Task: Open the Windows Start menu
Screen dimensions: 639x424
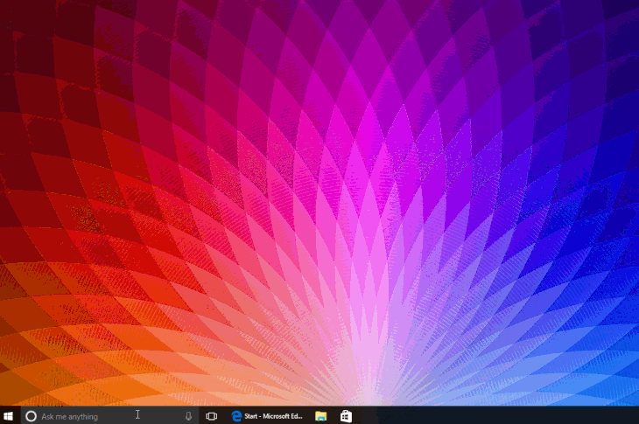Action: 8,416
